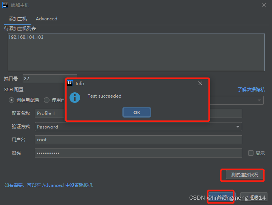The image size is (272, 205).
Task: Open the 验证方式 Password dropdown
Action: click(x=138, y=127)
